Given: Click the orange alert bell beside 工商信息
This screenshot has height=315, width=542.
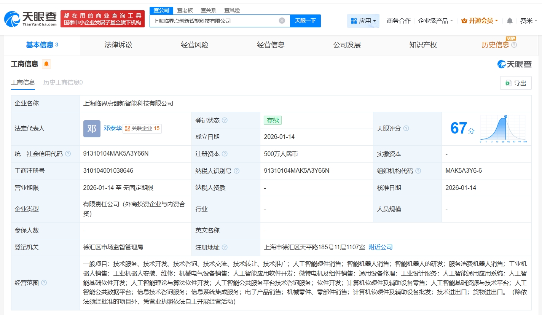Looking at the screenshot, I should click(46, 64).
